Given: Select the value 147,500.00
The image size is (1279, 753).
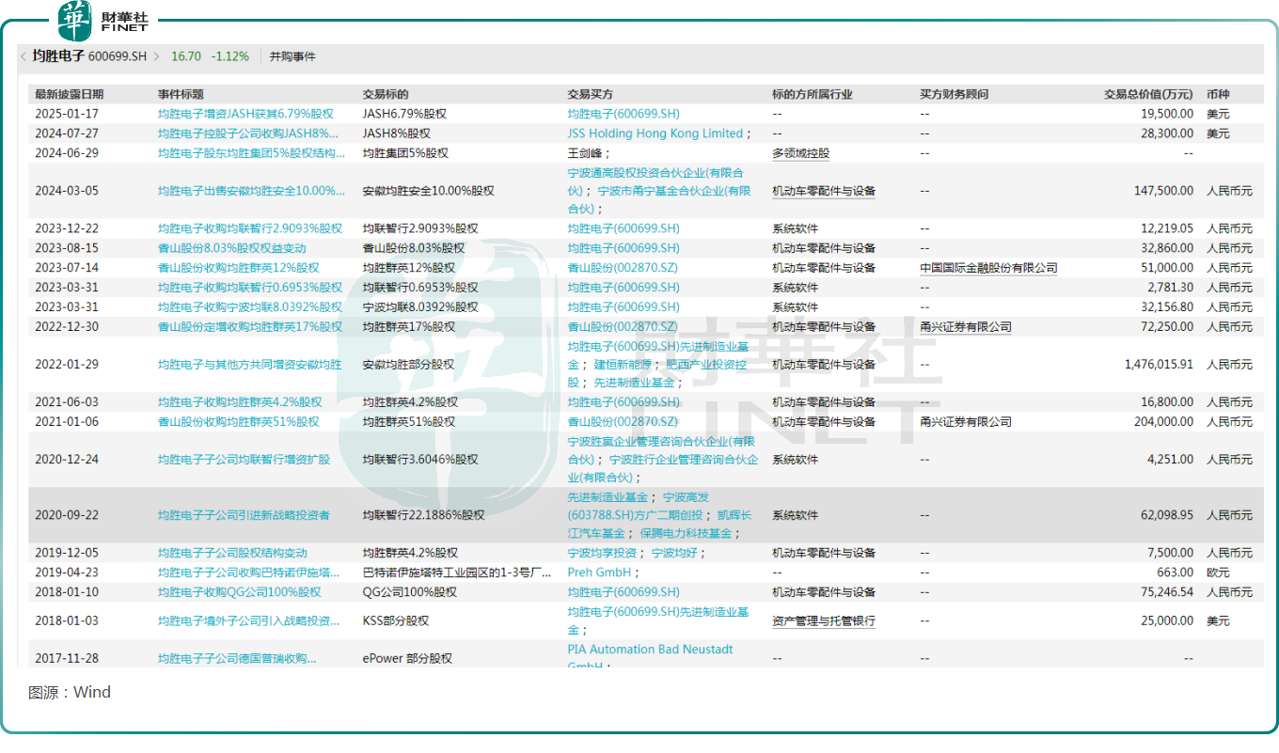Looking at the screenshot, I should [1163, 191].
